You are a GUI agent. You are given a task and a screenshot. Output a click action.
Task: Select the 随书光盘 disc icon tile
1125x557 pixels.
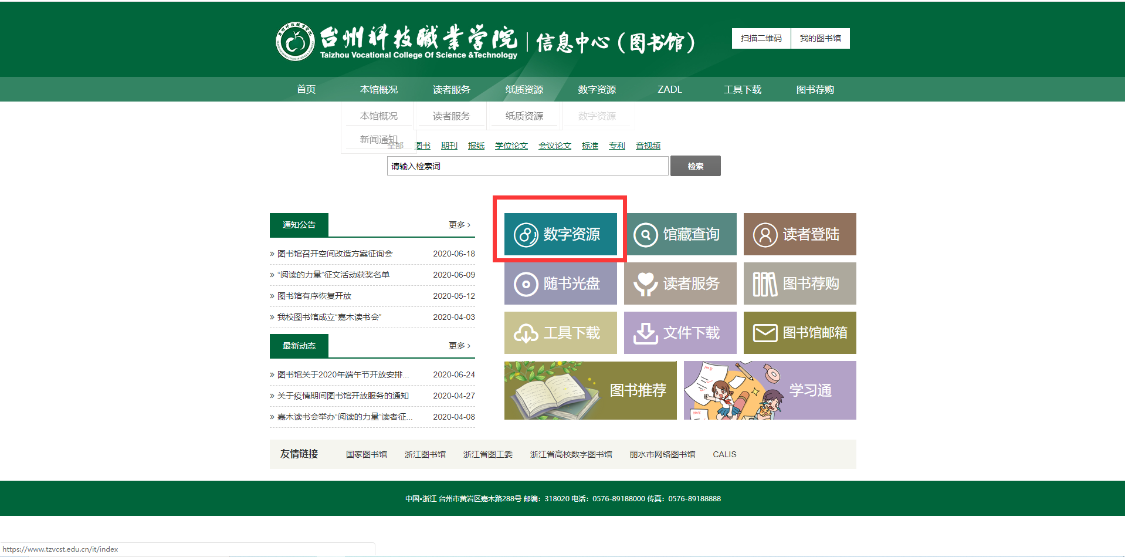(561, 283)
